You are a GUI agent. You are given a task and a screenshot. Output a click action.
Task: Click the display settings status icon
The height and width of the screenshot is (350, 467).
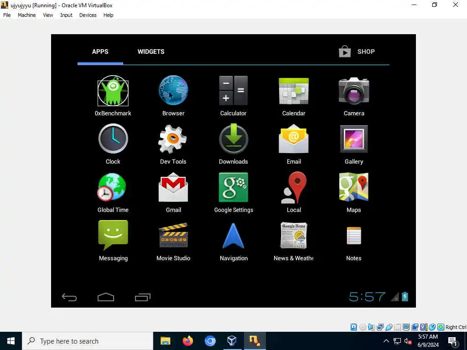[406, 327]
